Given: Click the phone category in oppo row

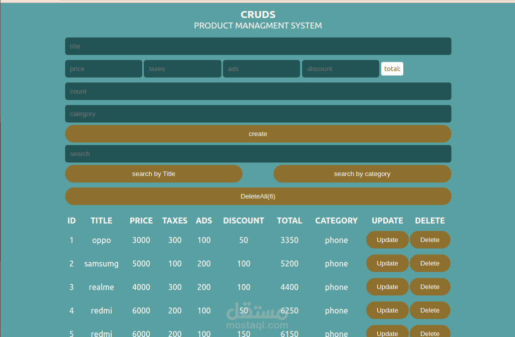Looking at the screenshot, I should [x=336, y=240].
